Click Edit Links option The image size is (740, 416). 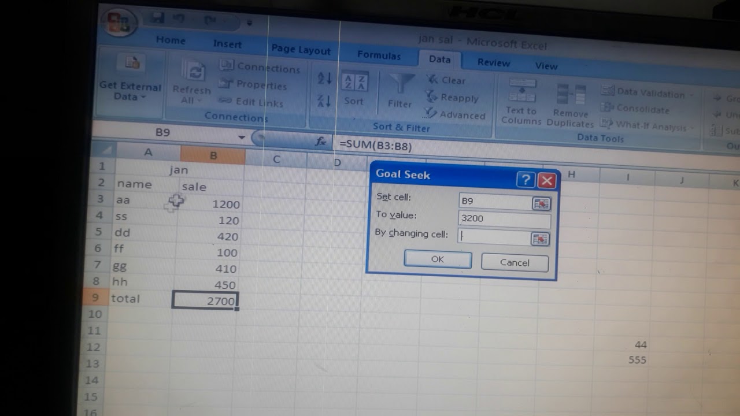(x=251, y=102)
